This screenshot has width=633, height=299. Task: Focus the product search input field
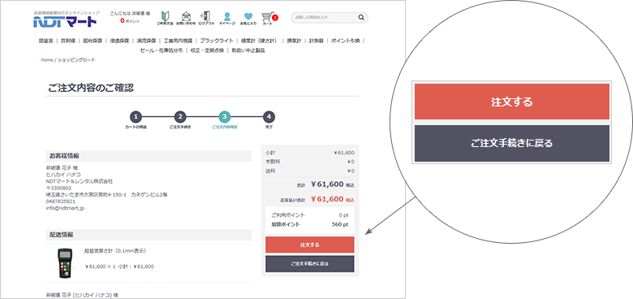325,17
